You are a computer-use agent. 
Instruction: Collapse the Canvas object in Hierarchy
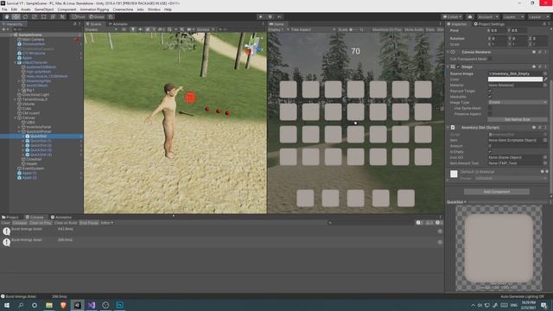click(16, 117)
